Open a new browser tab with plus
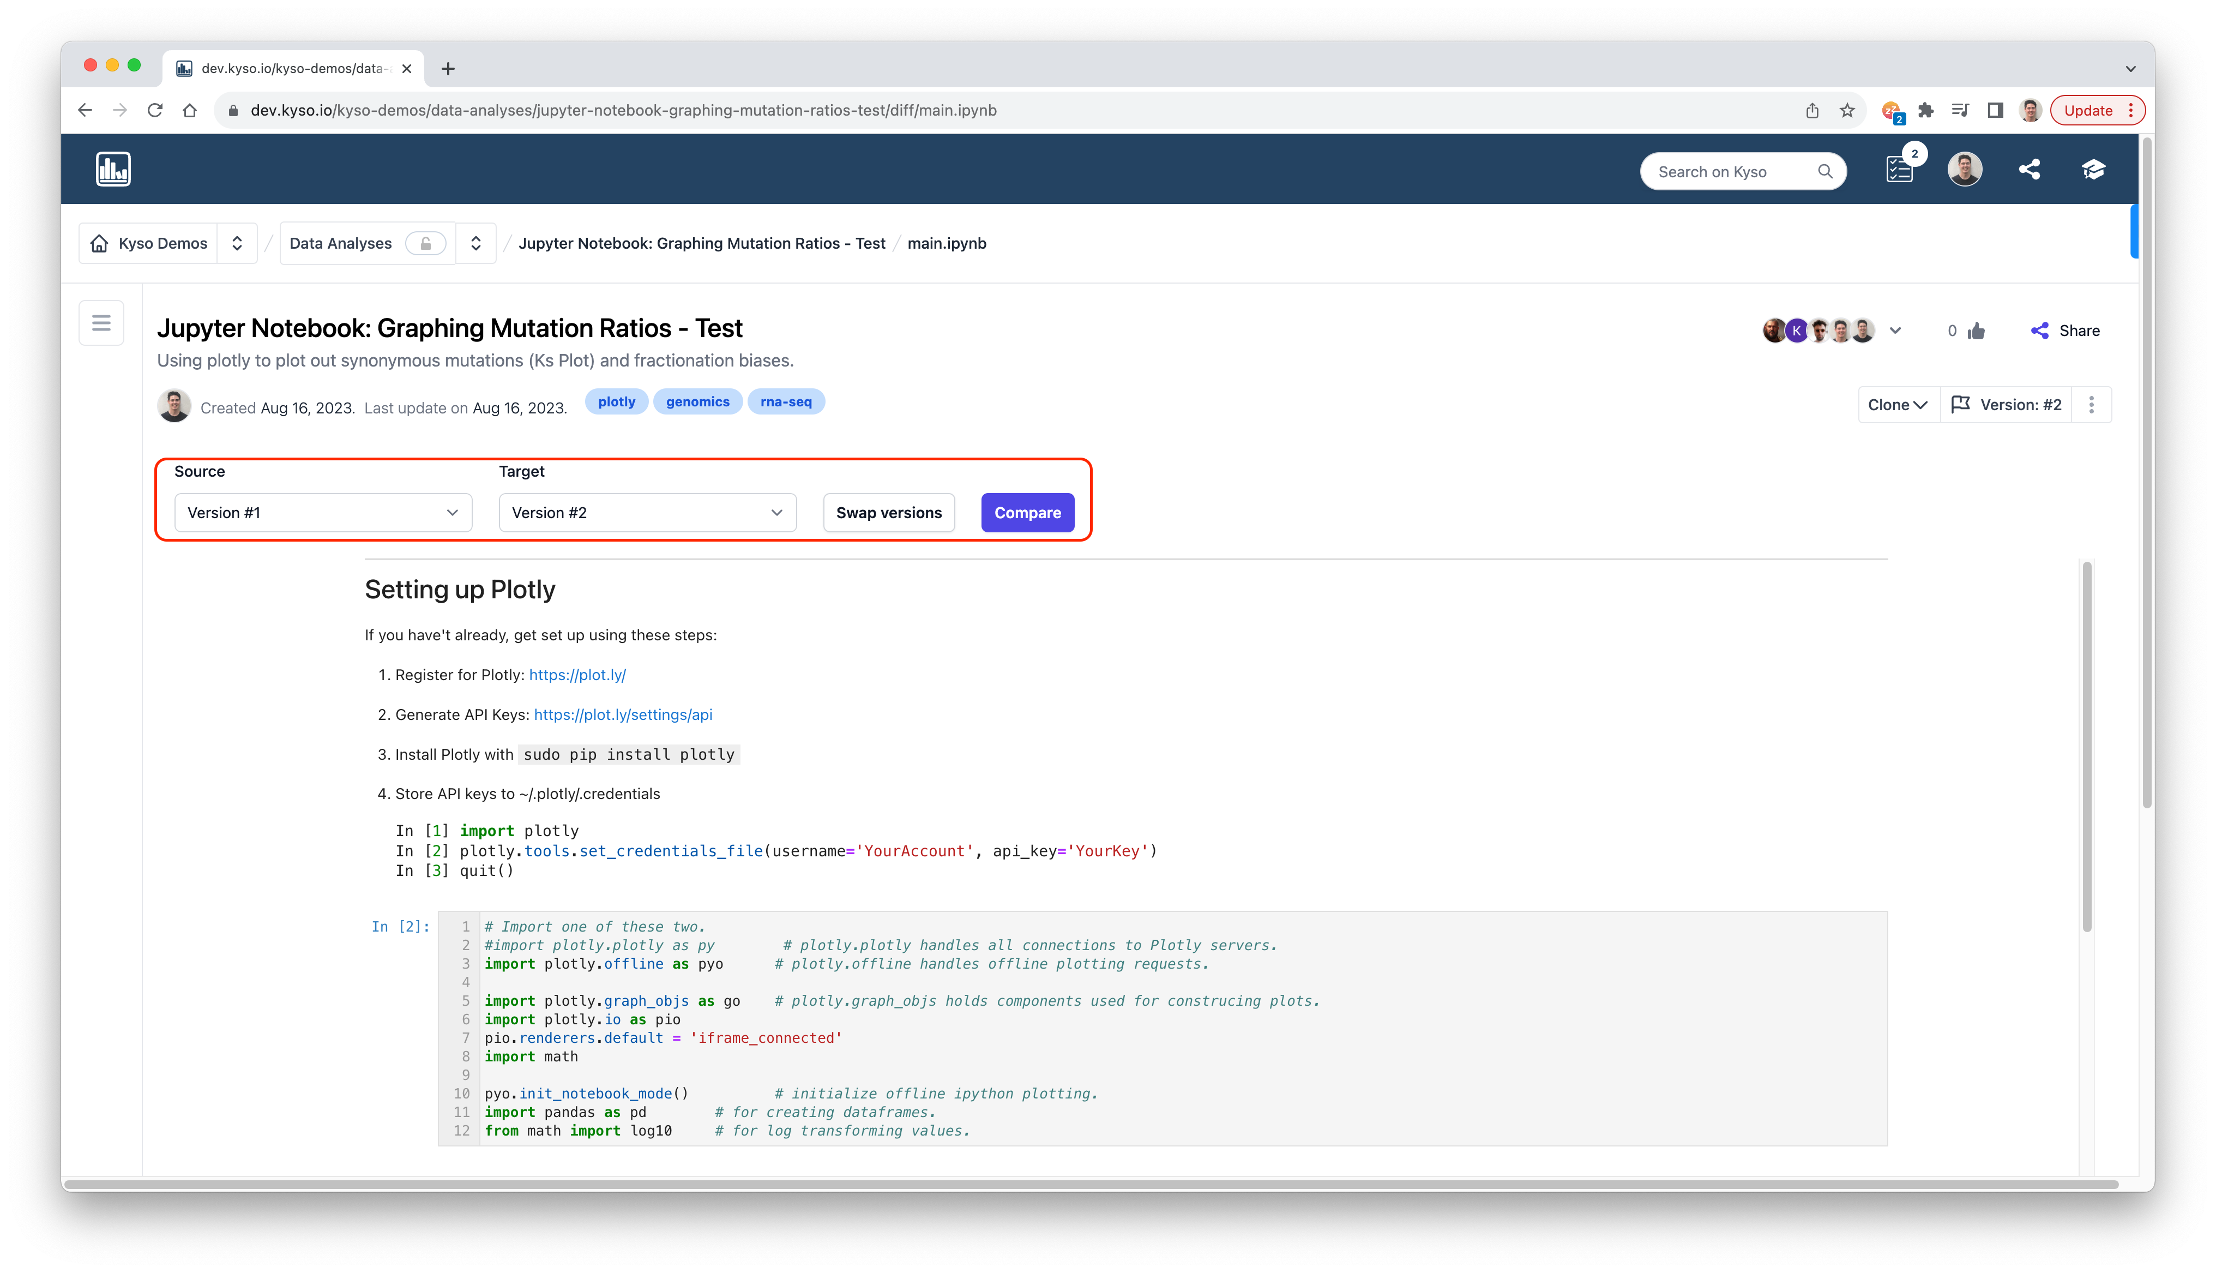 tap(447, 68)
